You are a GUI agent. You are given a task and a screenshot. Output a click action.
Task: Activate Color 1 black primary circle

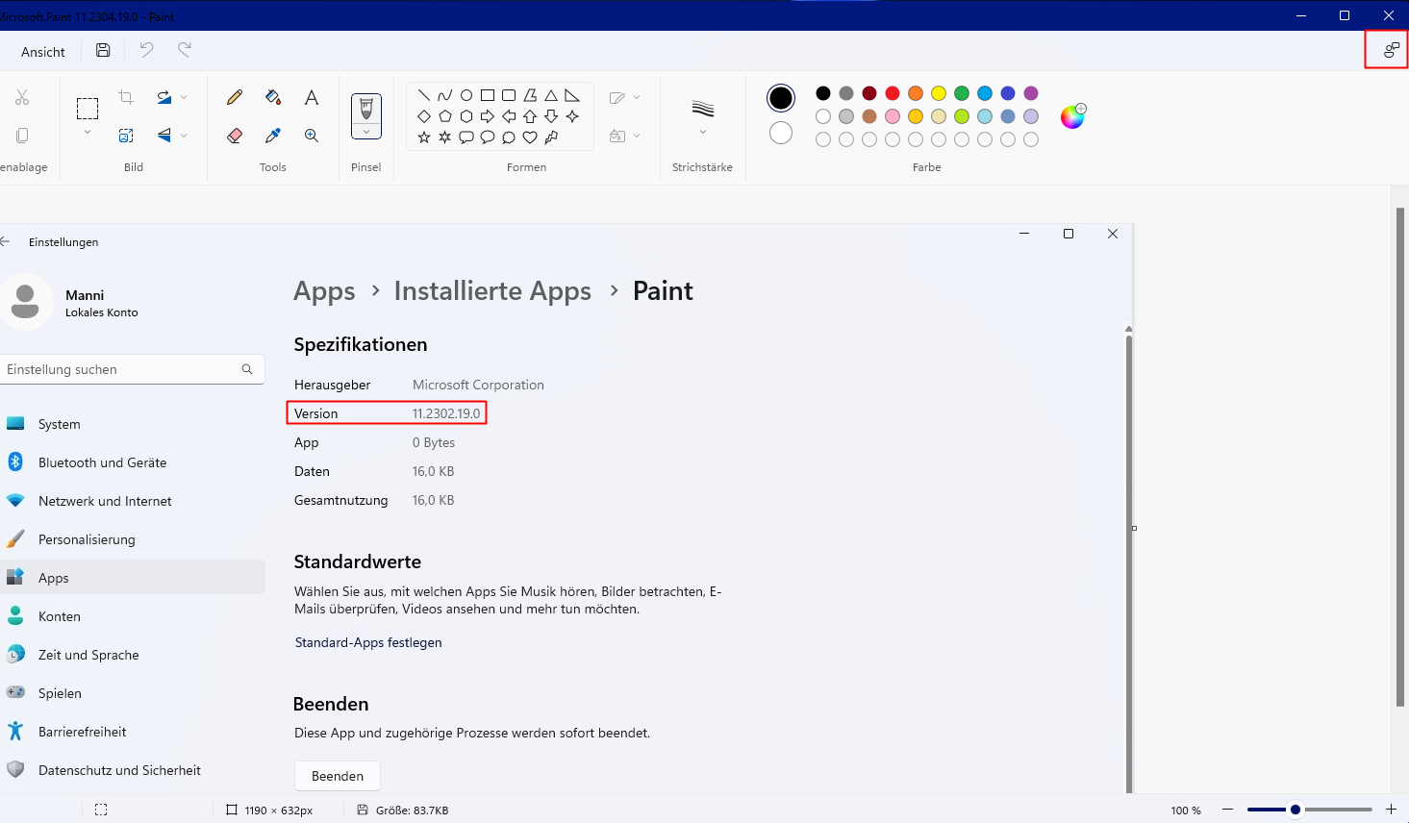[781, 97]
